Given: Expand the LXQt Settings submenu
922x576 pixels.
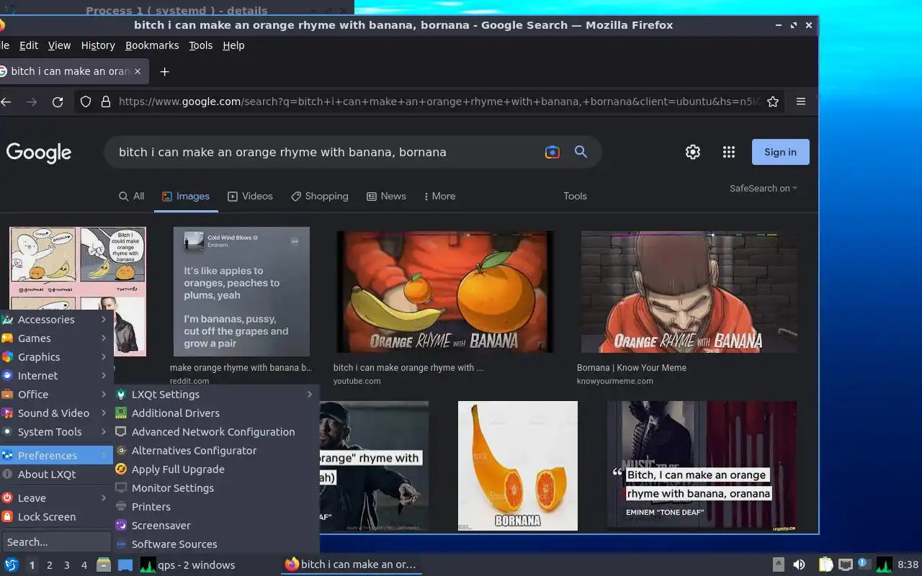Looking at the screenshot, I should (x=215, y=395).
